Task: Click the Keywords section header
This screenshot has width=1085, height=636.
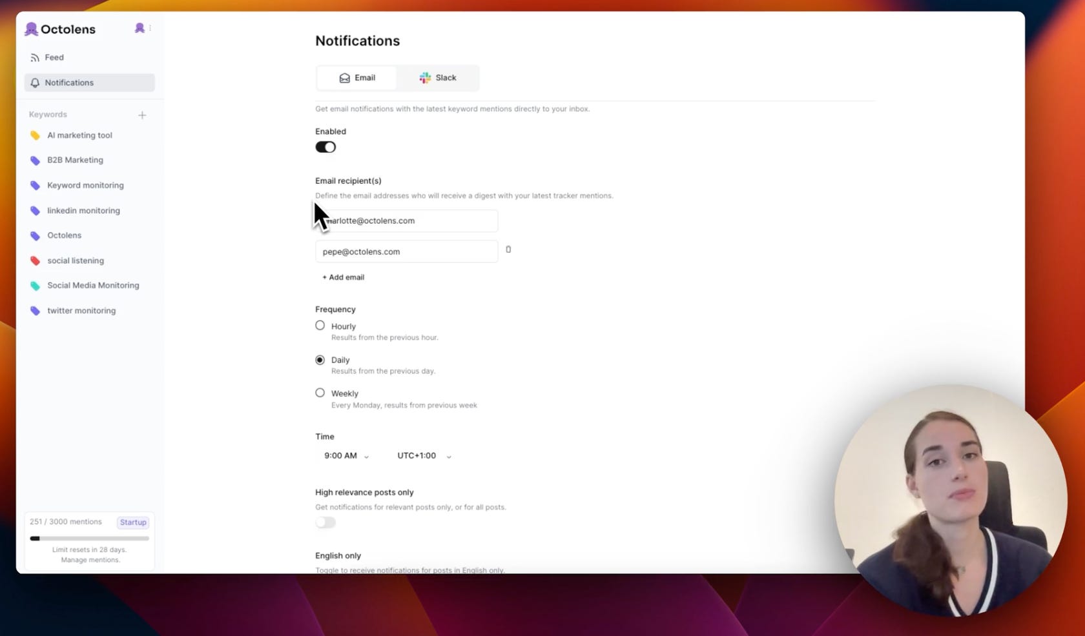Action: pos(48,114)
